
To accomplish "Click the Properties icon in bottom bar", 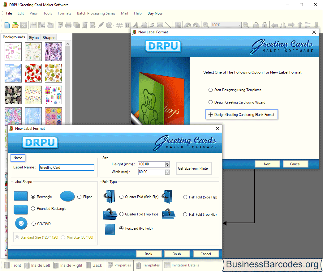I will click(110, 265).
